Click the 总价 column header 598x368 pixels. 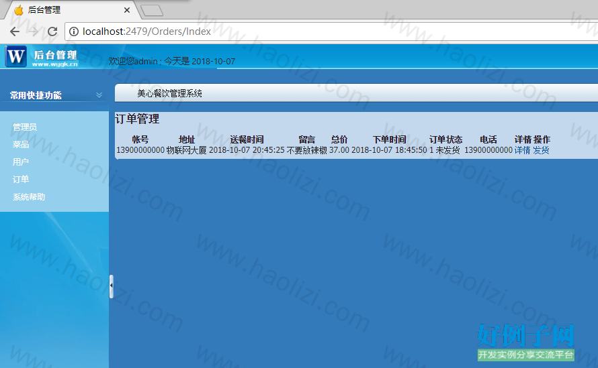pyautogui.click(x=339, y=139)
